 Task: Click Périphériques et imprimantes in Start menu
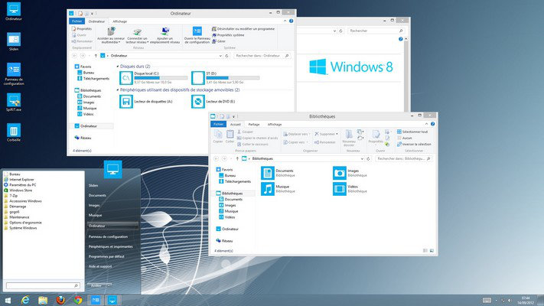point(111,246)
